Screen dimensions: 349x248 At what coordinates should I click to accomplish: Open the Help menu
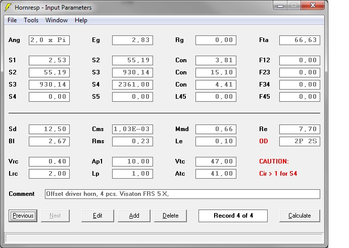point(81,20)
